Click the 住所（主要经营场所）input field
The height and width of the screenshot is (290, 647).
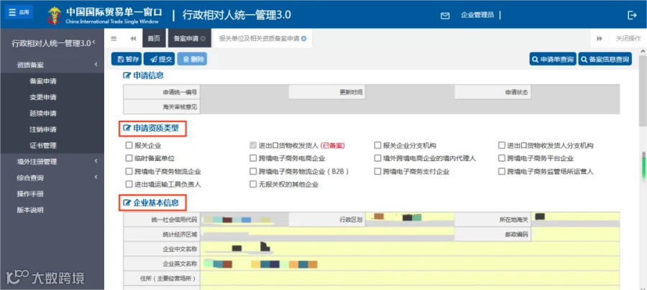point(410,278)
